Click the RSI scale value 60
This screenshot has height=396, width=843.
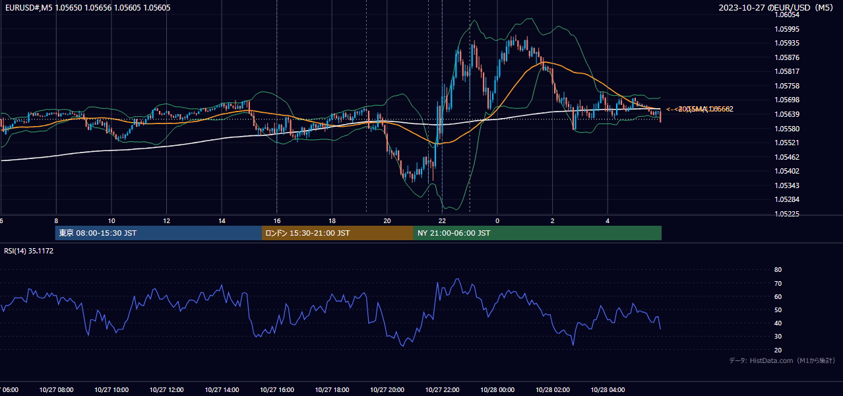(778, 296)
